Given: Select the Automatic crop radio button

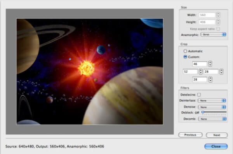Looking at the screenshot, I should (185, 51).
